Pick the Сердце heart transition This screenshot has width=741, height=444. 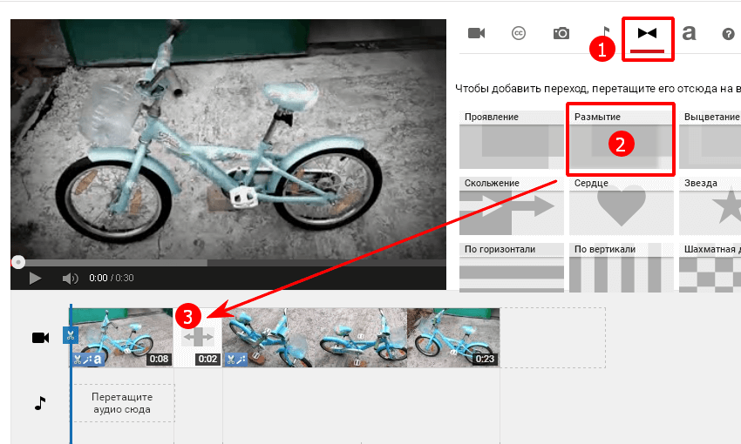pos(621,205)
